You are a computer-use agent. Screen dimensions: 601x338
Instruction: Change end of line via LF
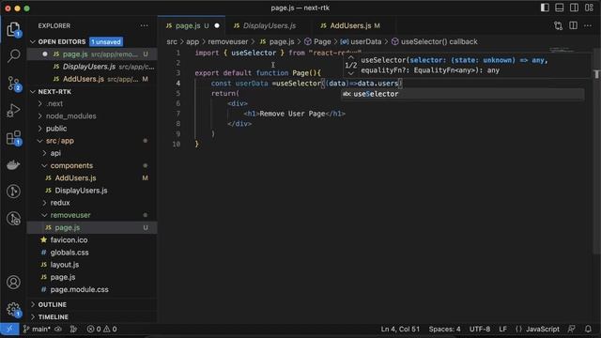503,329
